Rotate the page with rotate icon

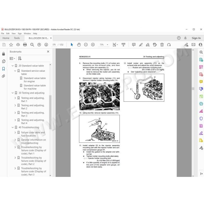point(169,45)
